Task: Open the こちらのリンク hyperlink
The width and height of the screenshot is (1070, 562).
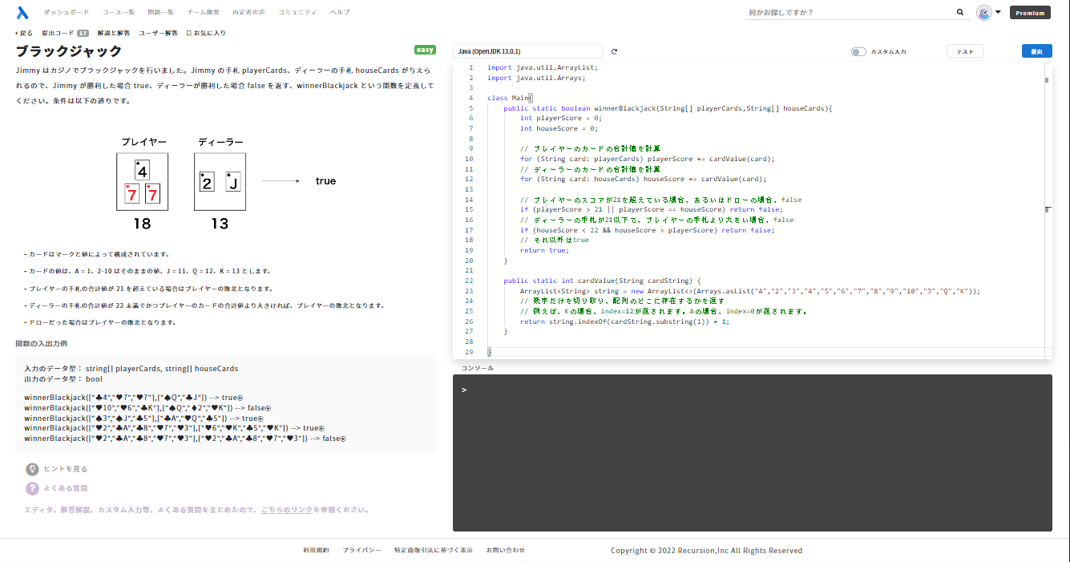Action: (287, 509)
